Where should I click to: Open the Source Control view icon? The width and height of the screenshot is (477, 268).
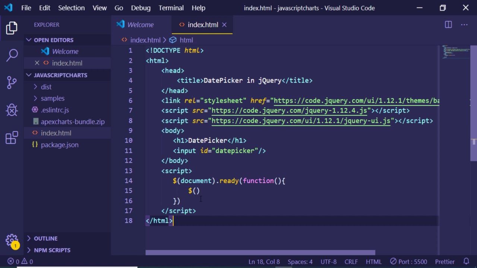12,82
